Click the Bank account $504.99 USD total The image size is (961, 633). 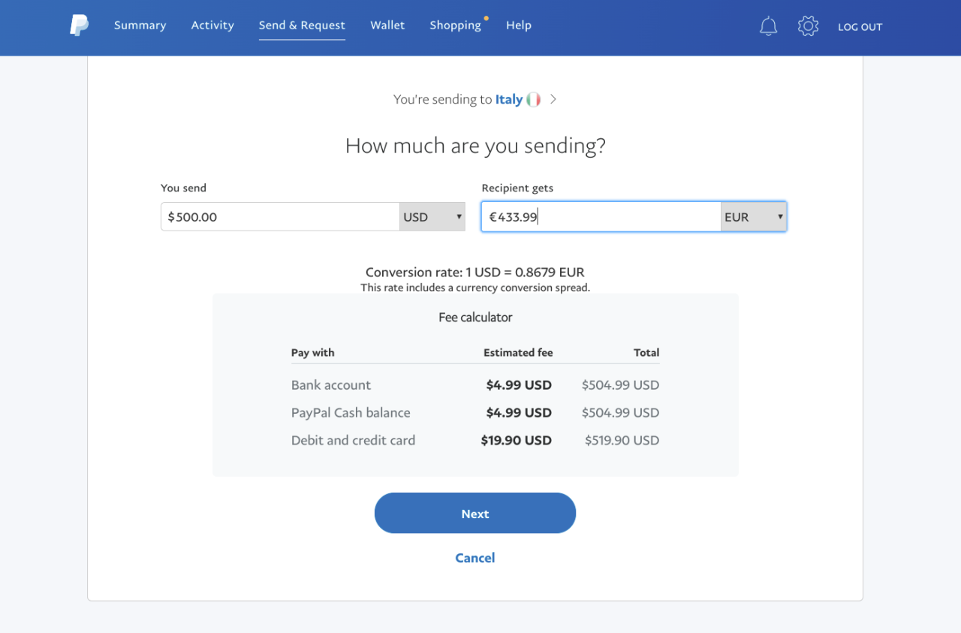point(620,385)
